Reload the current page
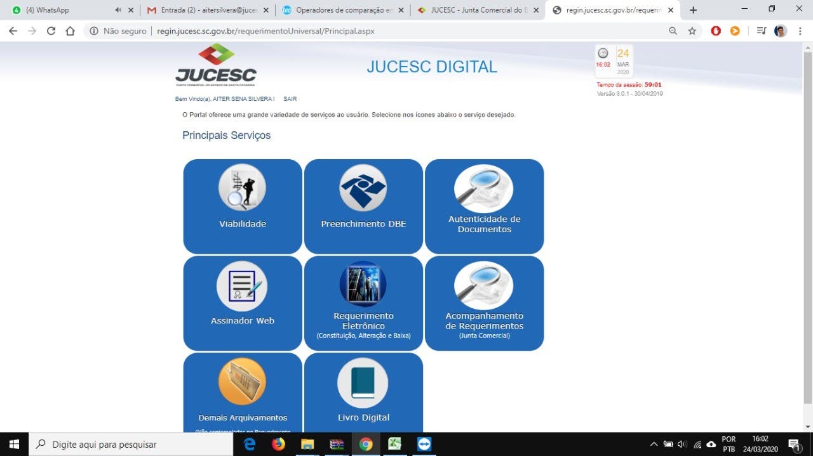This screenshot has width=813, height=456. click(x=51, y=30)
